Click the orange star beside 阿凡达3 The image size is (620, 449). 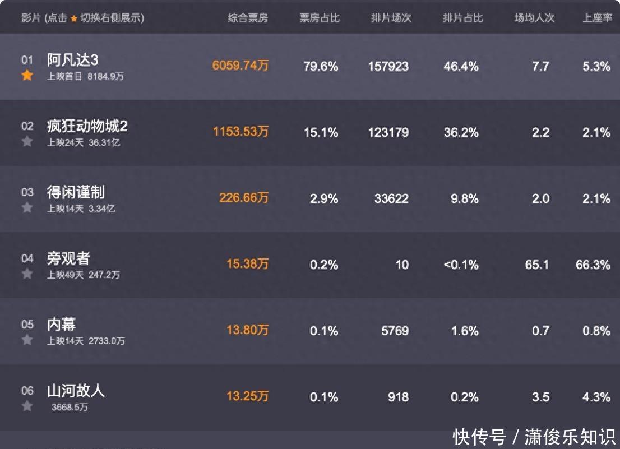click(26, 75)
